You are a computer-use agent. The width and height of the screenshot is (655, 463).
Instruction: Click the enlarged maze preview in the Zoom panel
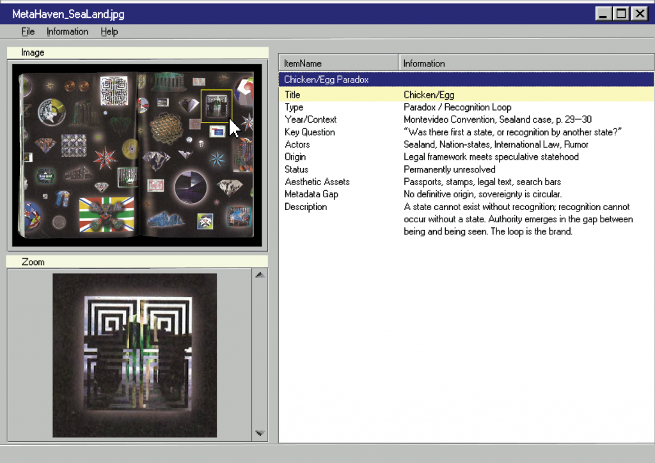(x=134, y=355)
